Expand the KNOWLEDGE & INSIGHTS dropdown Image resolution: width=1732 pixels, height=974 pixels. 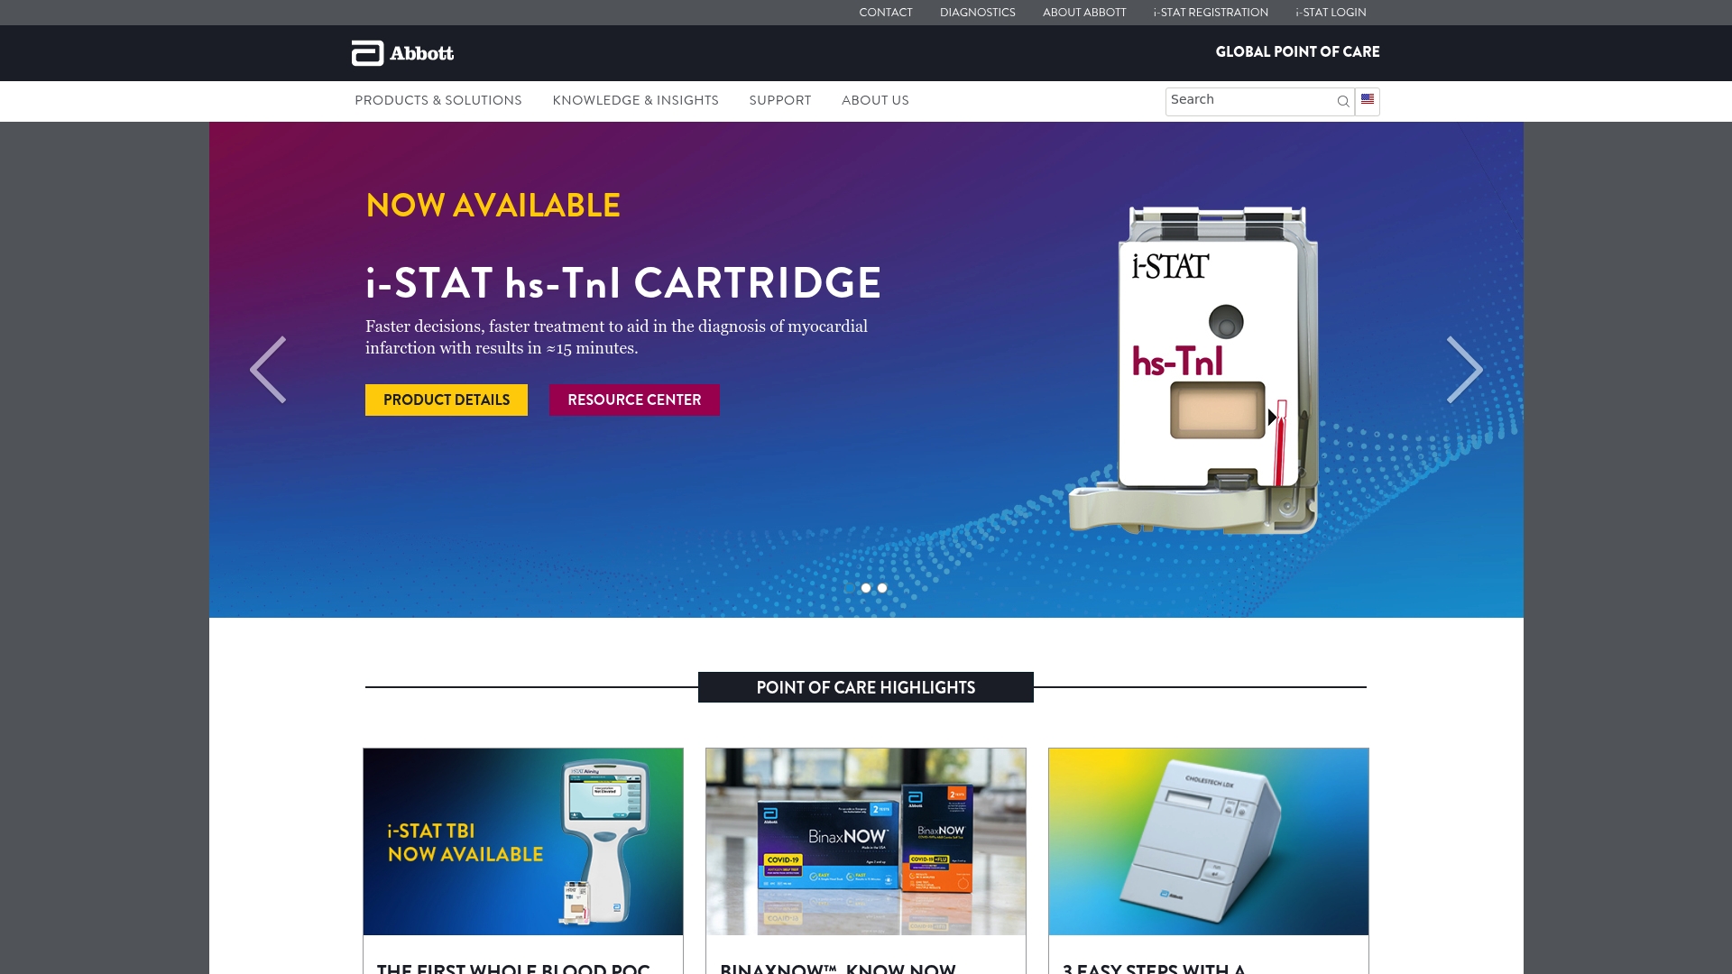(x=636, y=101)
